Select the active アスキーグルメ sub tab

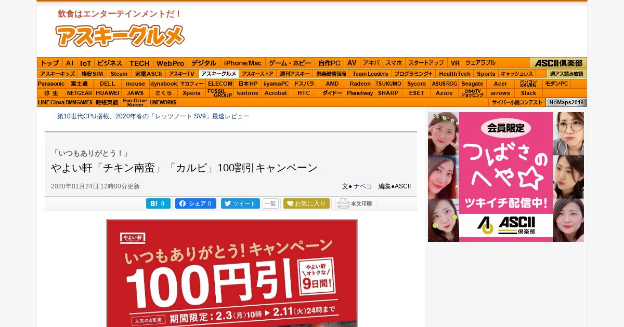click(x=218, y=74)
